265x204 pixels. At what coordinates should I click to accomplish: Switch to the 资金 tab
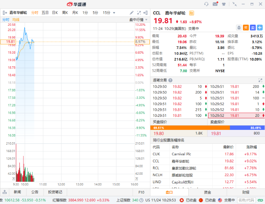click(207, 192)
